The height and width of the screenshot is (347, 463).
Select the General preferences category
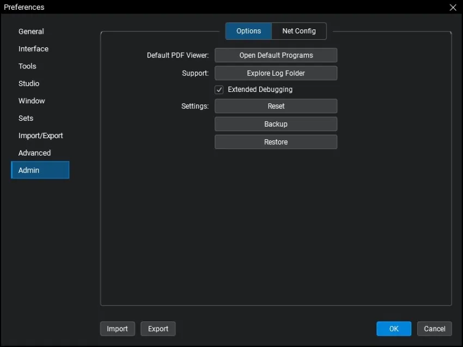[x=31, y=31]
